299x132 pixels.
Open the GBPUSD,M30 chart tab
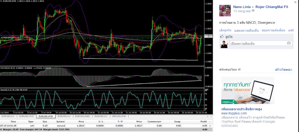[119, 116]
